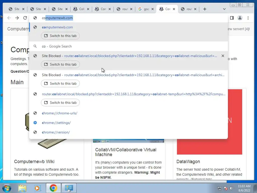Select the Site Blocked suggestion ending with archi
Image resolution: width=257 pixels, height=193 pixels.
(128, 75)
